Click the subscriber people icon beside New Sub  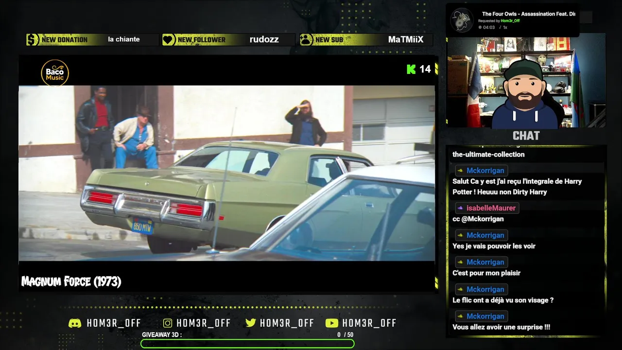click(306, 39)
